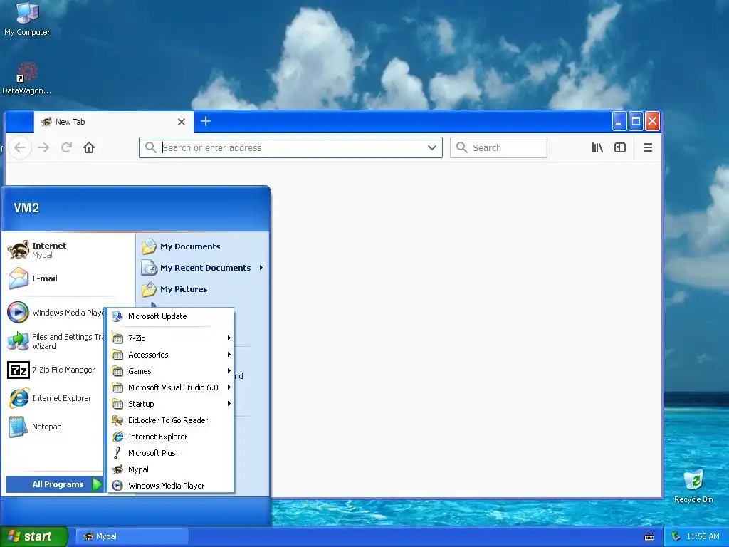Click the All Programs button
The image size is (729, 547).
[54, 484]
